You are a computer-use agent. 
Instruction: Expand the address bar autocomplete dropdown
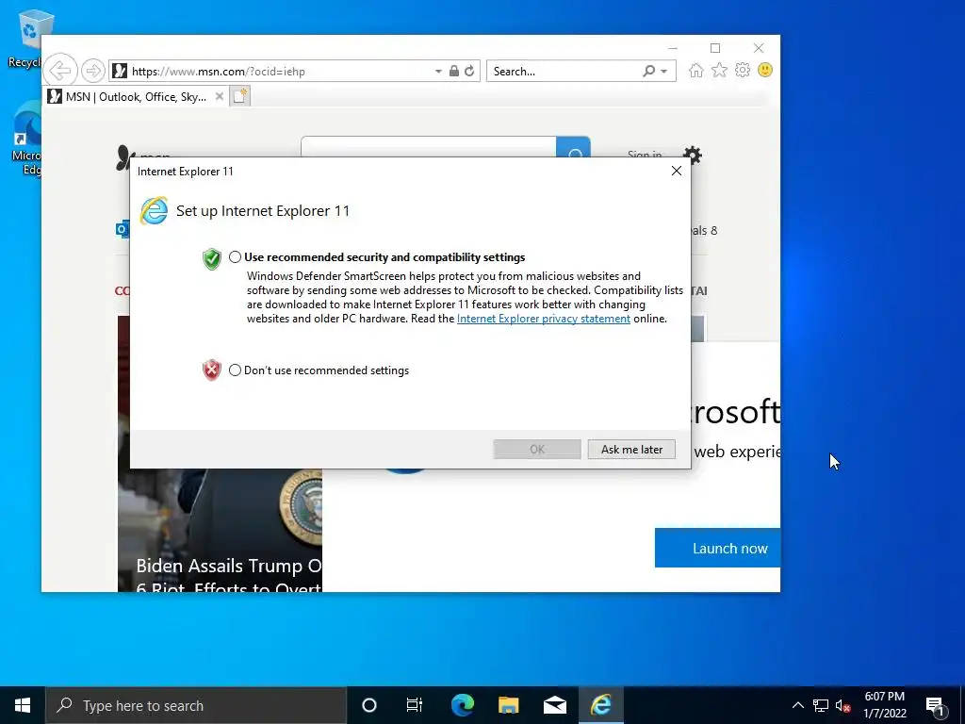(438, 71)
